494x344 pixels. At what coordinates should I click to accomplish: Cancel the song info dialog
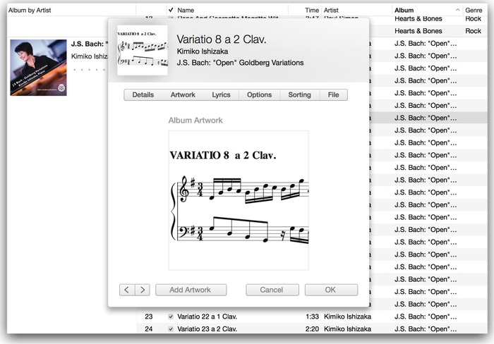272,290
